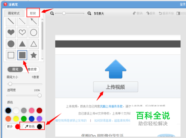Click the shape list scroll-up arrow
The height and width of the screenshot is (138, 186).
click(42, 19)
